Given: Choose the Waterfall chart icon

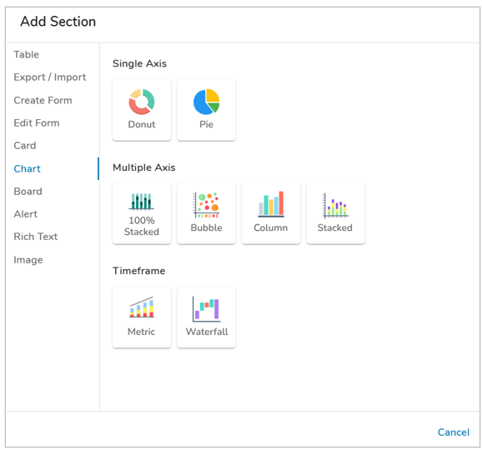Looking at the screenshot, I should pyautogui.click(x=206, y=309).
